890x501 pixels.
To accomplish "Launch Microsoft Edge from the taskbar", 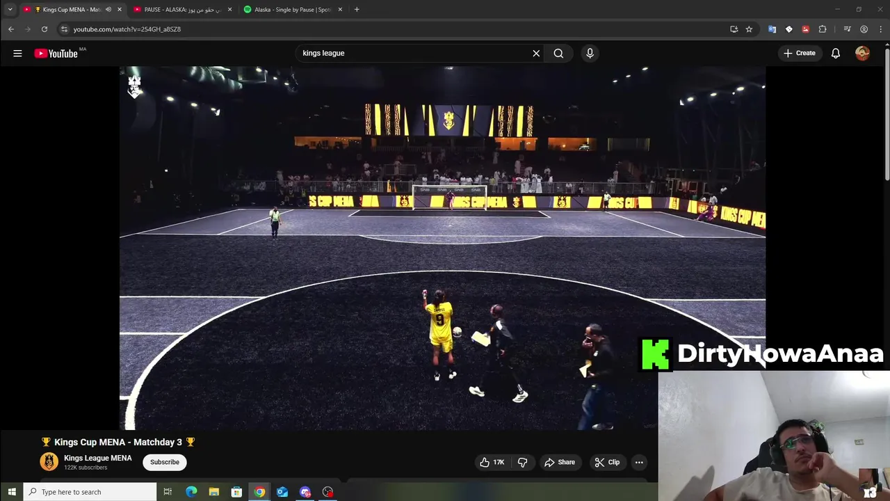I will tap(191, 492).
